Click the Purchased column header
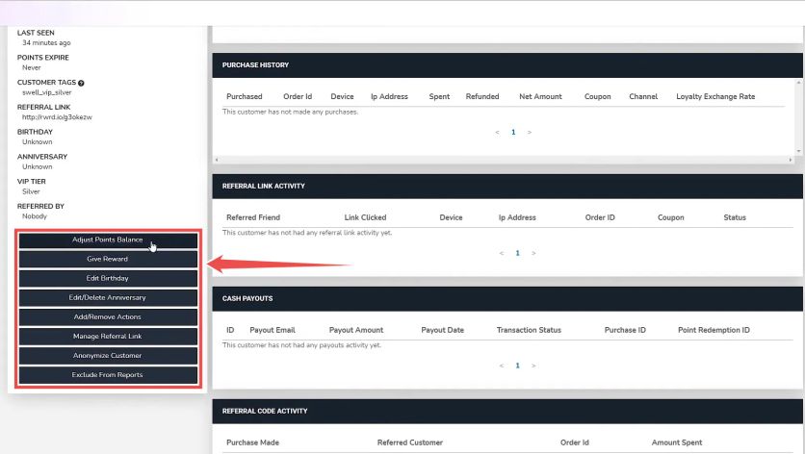The height and width of the screenshot is (454, 805). [x=245, y=96]
